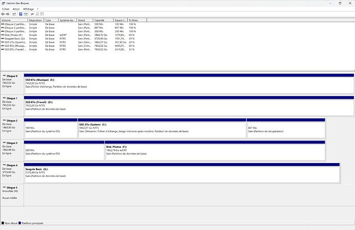
Task: Click the disk icon next to Disque 1
Action: tap(4, 98)
